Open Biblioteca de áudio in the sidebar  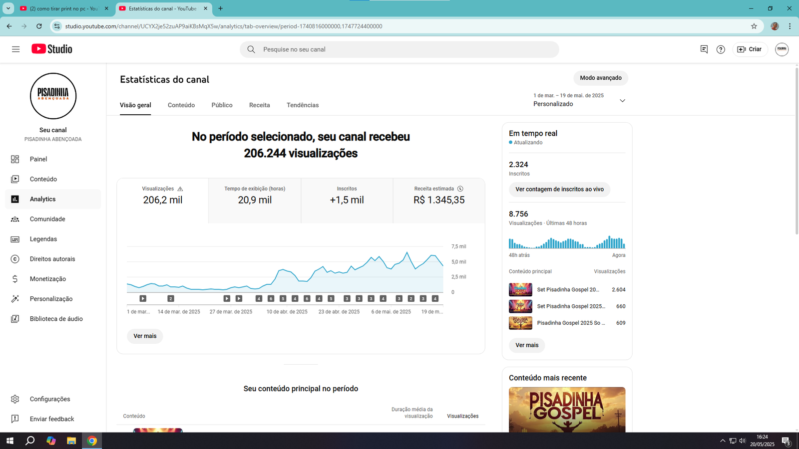tap(53, 319)
